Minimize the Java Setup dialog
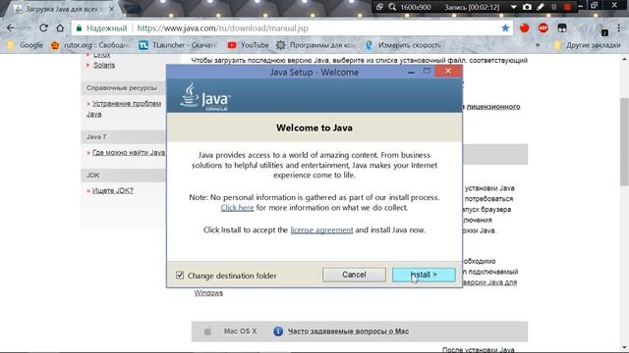 (411, 72)
